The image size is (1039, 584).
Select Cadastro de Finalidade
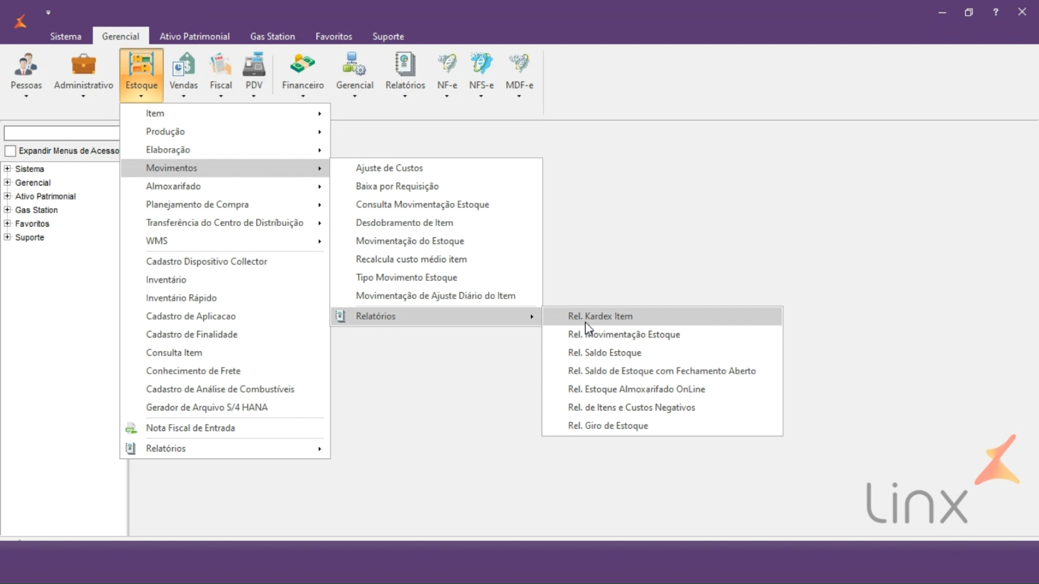225,334
